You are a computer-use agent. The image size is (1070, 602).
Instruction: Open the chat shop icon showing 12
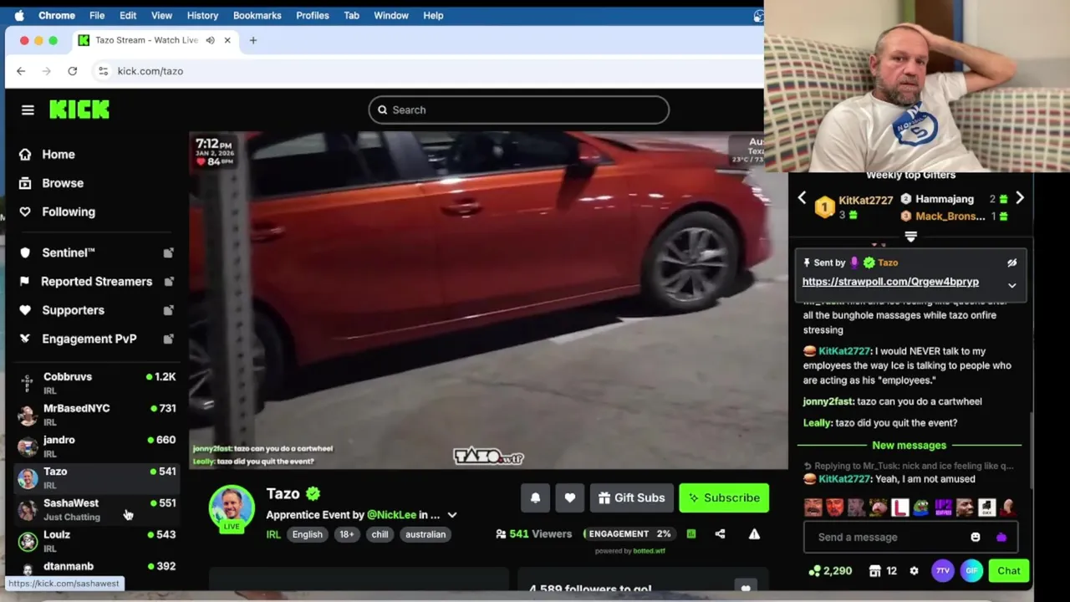click(x=883, y=571)
